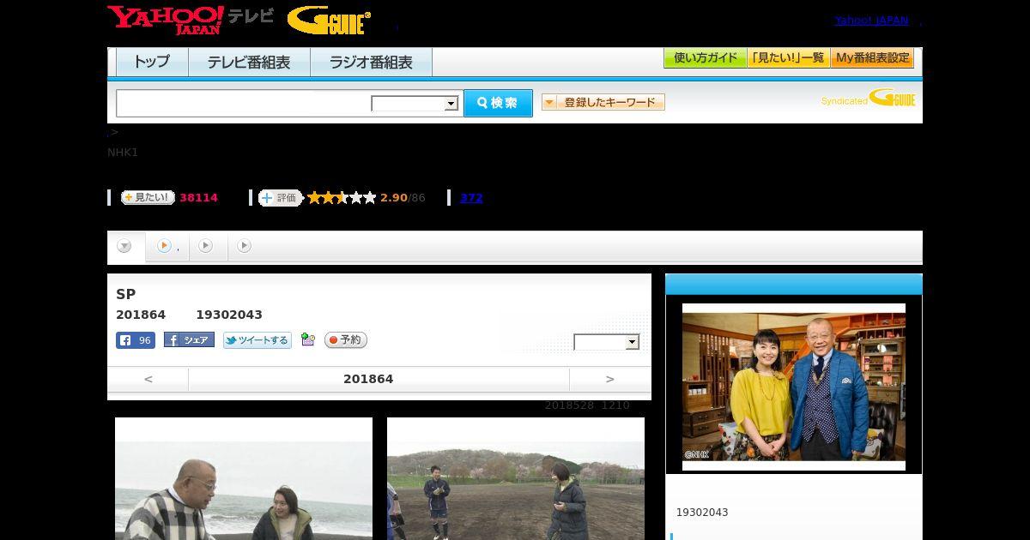Select the first tab with down-arrow icon
The width and height of the screenshot is (1030, 540).
125,246
